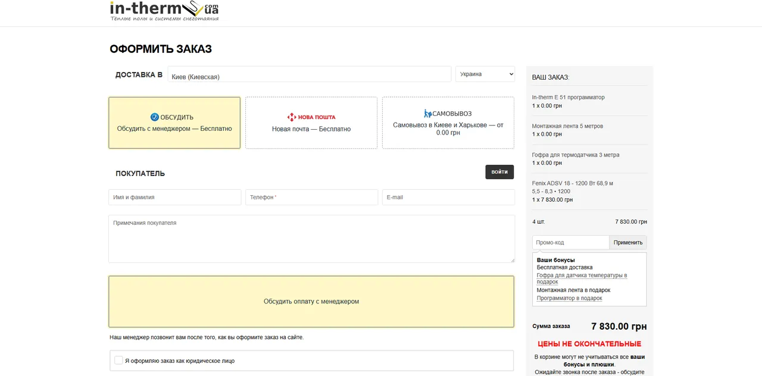Click the Самовывоз pickup person icon
Viewport: 762px width, 376px height.
coord(427,114)
